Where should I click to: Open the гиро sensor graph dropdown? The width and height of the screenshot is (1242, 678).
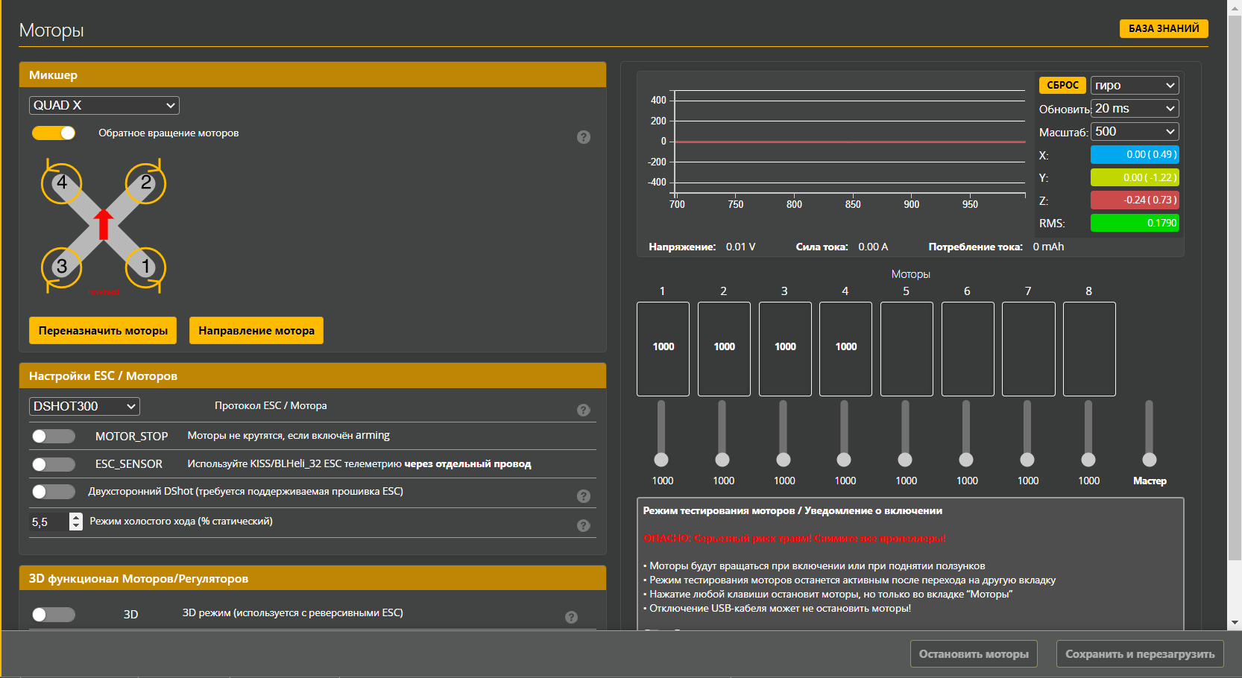tap(1134, 86)
